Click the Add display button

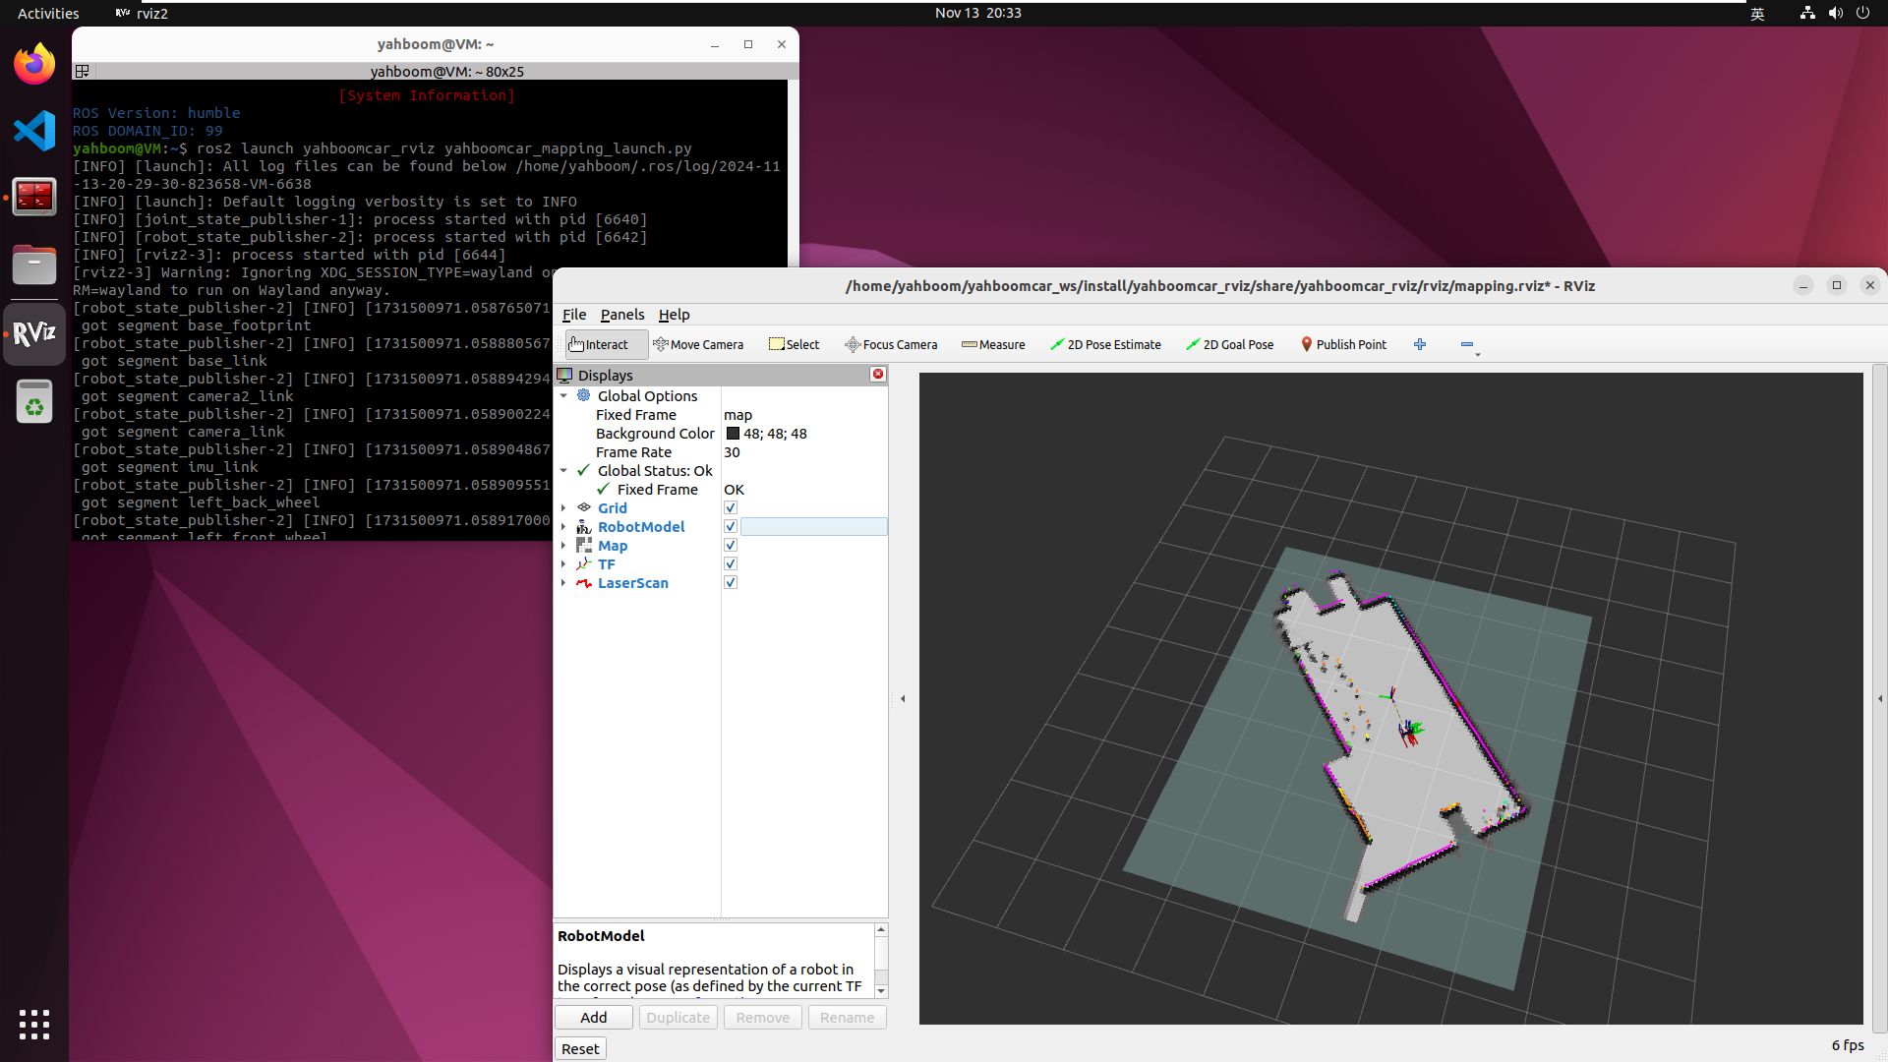(594, 1018)
